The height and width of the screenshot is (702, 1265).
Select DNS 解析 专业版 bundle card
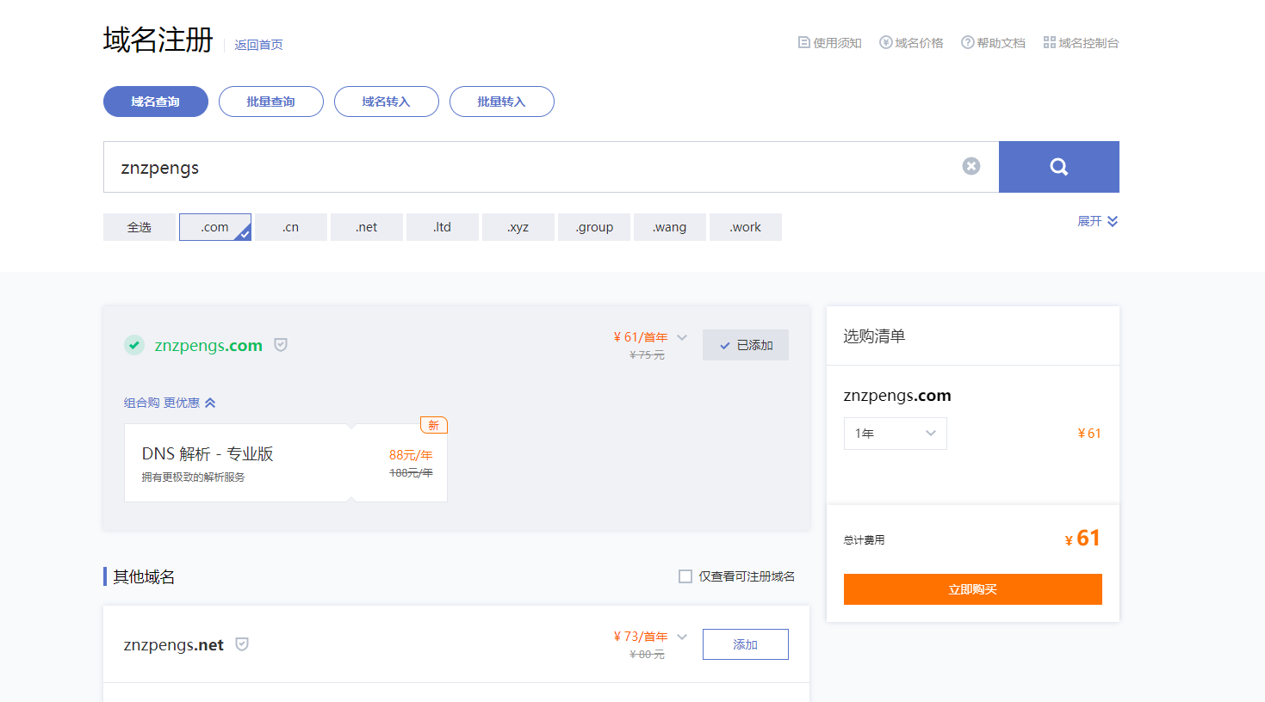286,463
